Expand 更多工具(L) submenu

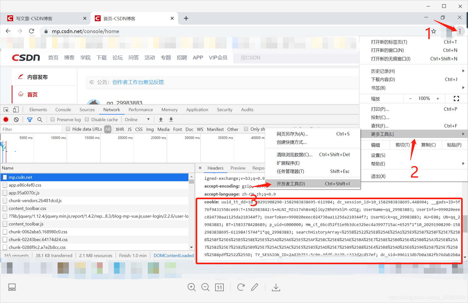pos(413,134)
